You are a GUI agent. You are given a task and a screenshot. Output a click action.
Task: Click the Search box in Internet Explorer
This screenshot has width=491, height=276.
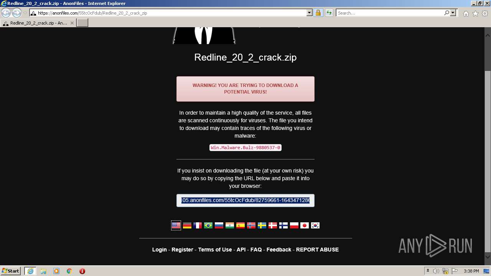[390, 13]
